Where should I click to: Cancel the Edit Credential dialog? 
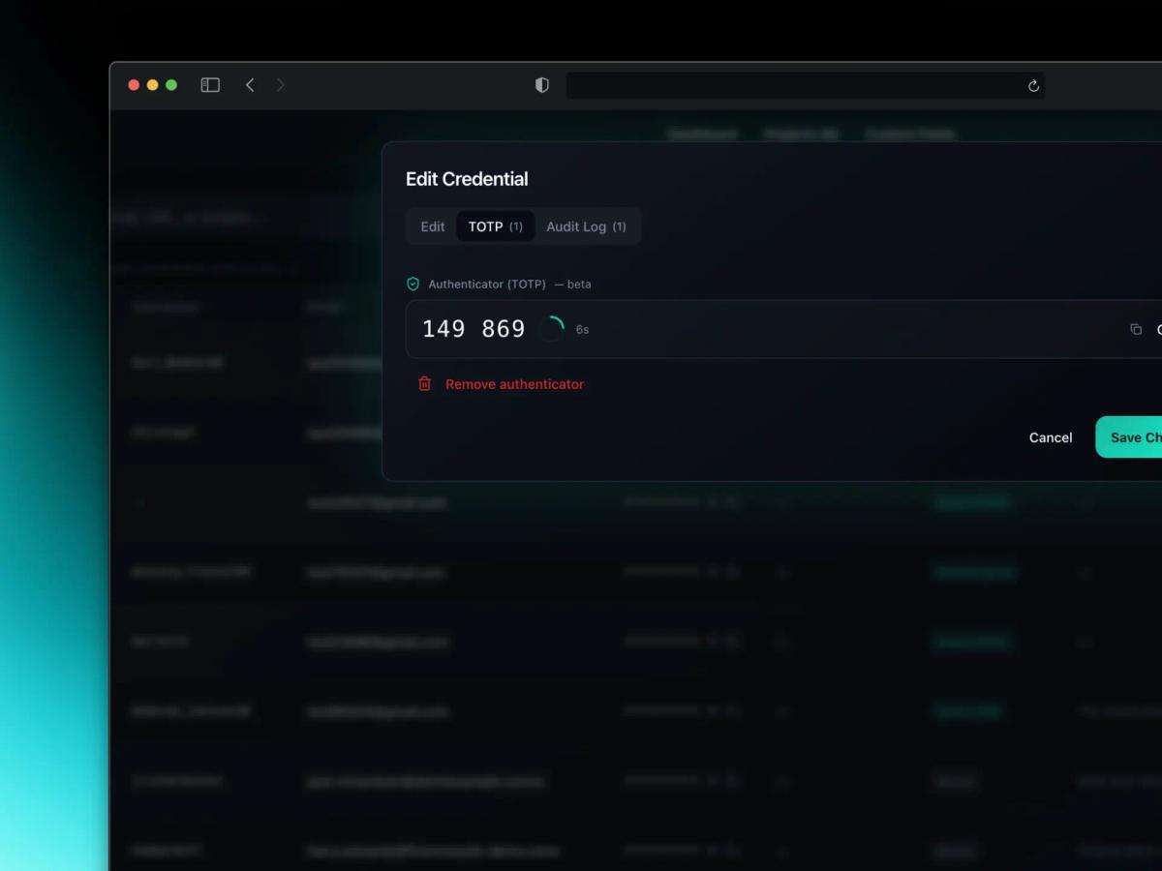tap(1051, 437)
